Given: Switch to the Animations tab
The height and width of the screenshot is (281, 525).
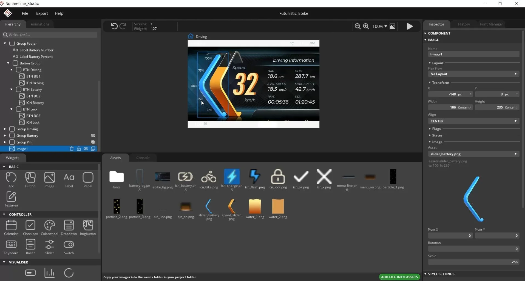Looking at the screenshot, I should (x=40, y=24).
